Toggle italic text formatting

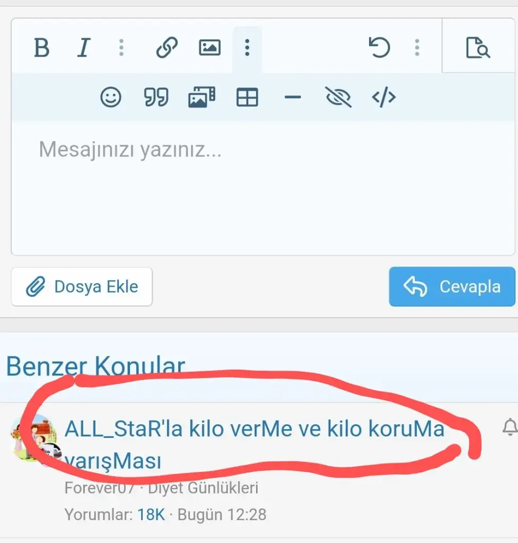coord(83,47)
